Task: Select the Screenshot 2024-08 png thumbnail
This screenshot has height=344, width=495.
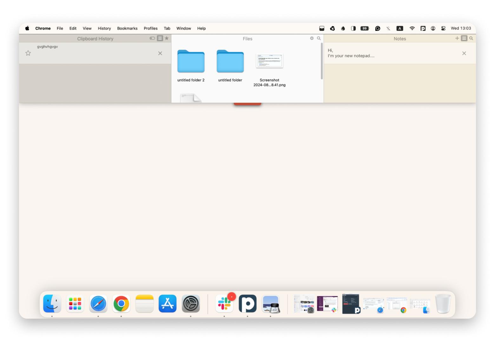Action: [x=269, y=61]
